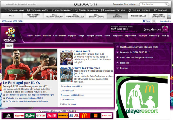Screen dimensions: 173x120
Task: Click the Facebook J'aime like button
Action: coord(146,21)
